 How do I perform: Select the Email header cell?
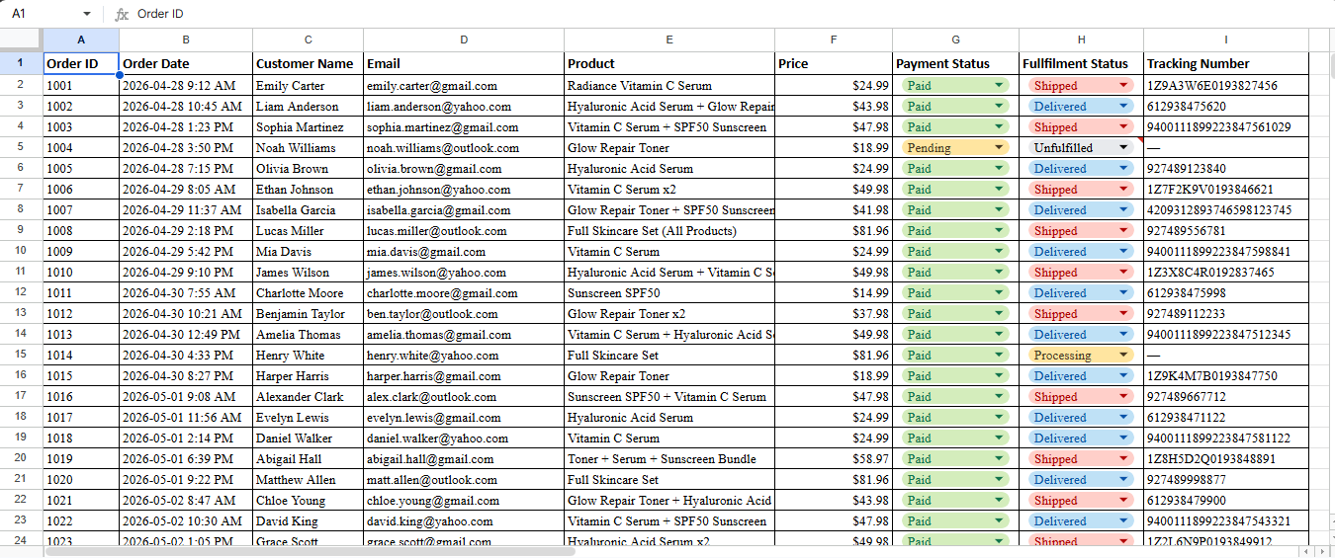pos(464,63)
